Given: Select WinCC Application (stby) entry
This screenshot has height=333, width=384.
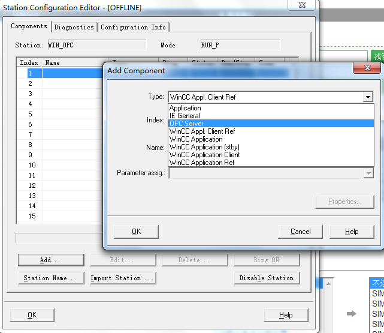Looking at the screenshot, I should 271,147.
